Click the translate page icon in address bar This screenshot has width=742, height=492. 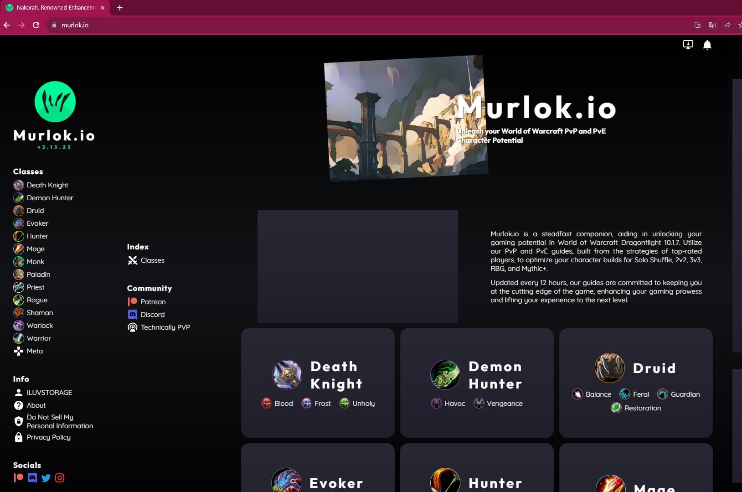pyautogui.click(x=712, y=25)
